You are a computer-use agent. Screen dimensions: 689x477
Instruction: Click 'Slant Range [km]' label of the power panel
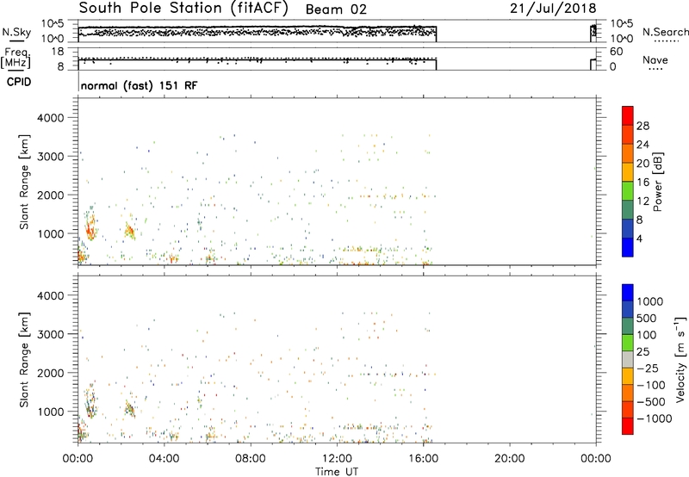(24, 182)
